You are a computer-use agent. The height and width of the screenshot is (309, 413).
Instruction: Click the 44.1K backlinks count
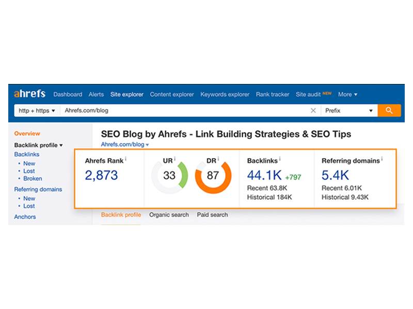263,175
